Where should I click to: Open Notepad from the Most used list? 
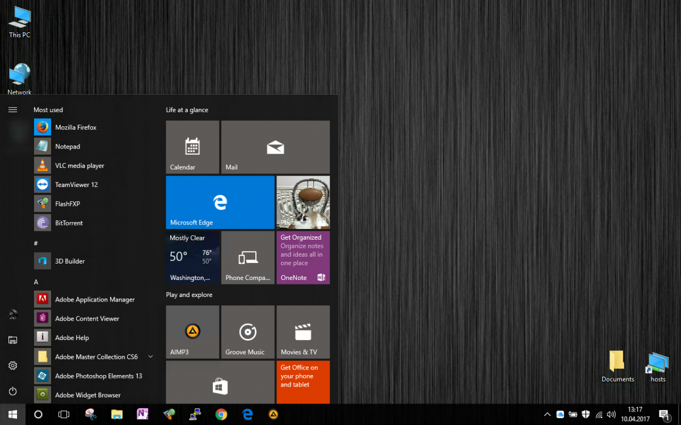pyautogui.click(x=94, y=146)
